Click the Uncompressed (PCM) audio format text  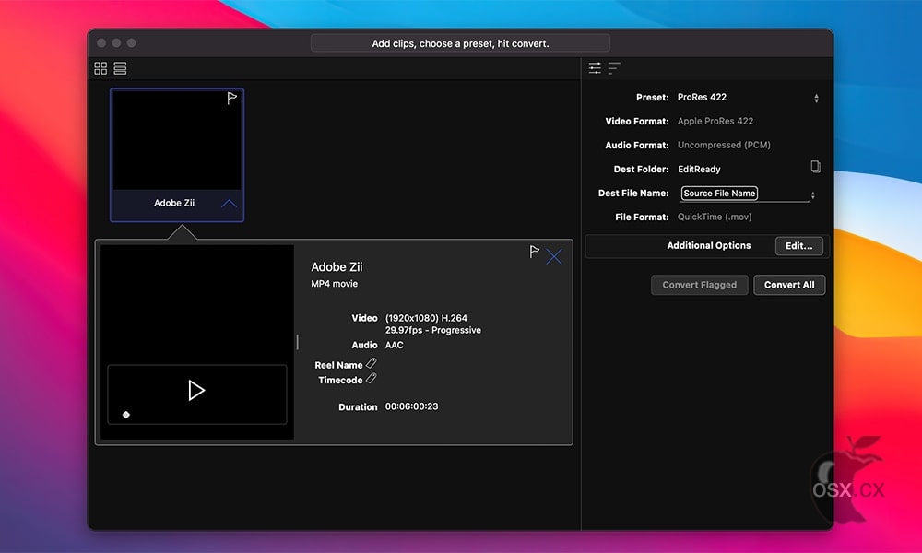[724, 145]
